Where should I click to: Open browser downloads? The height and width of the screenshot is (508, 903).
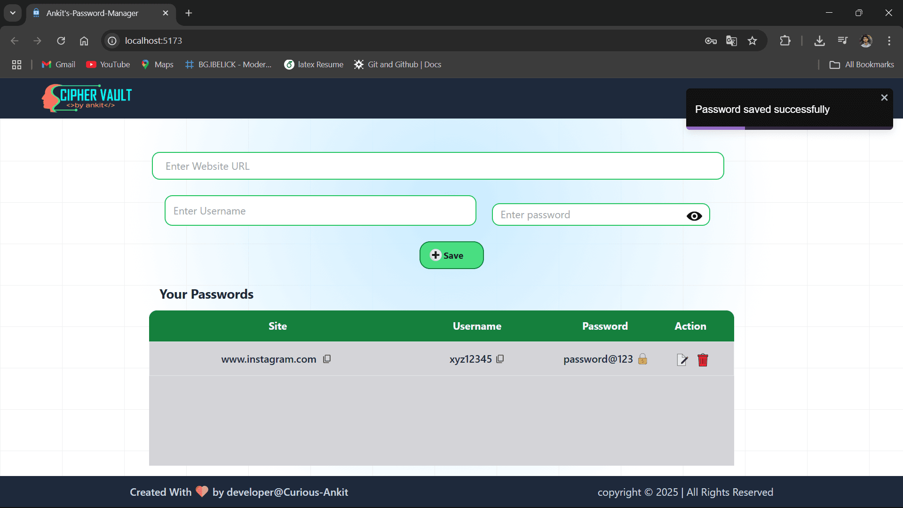[819, 41]
